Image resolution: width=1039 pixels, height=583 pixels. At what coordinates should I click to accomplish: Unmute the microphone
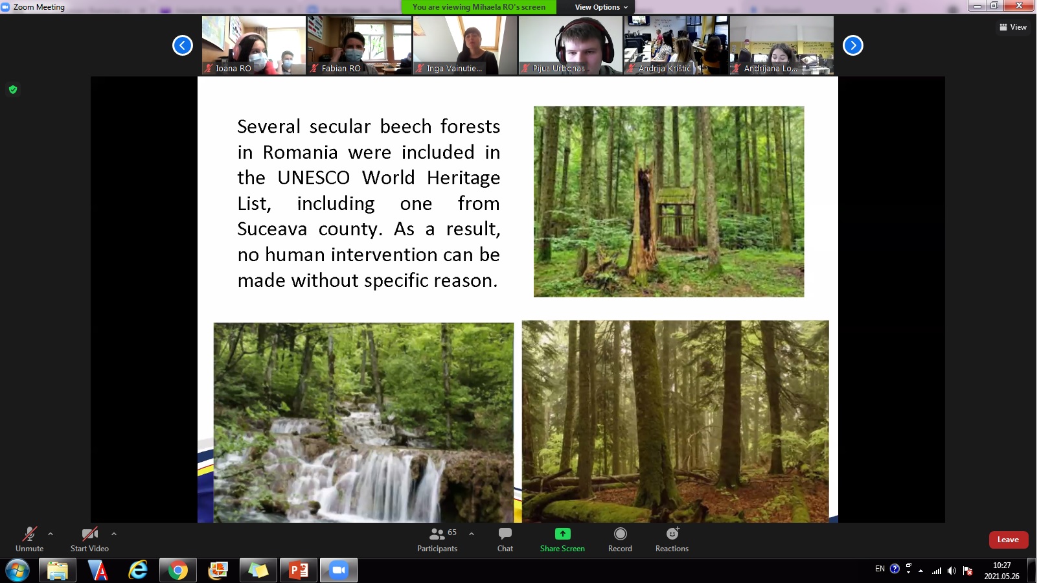pos(30,539)
